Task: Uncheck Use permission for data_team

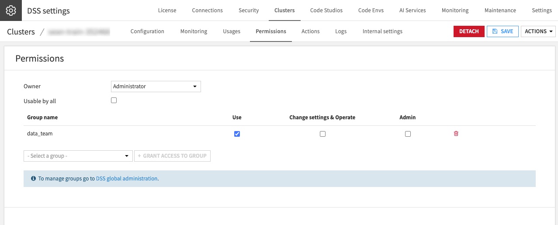Action: click(237, 134)
